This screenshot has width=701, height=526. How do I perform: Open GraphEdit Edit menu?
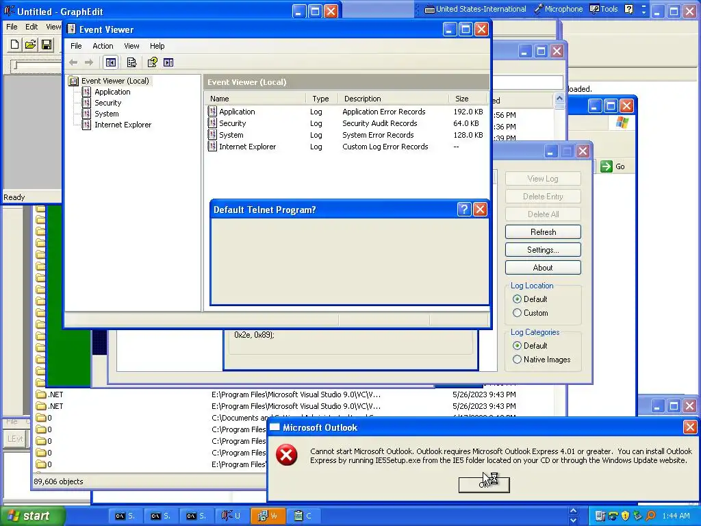31,27
